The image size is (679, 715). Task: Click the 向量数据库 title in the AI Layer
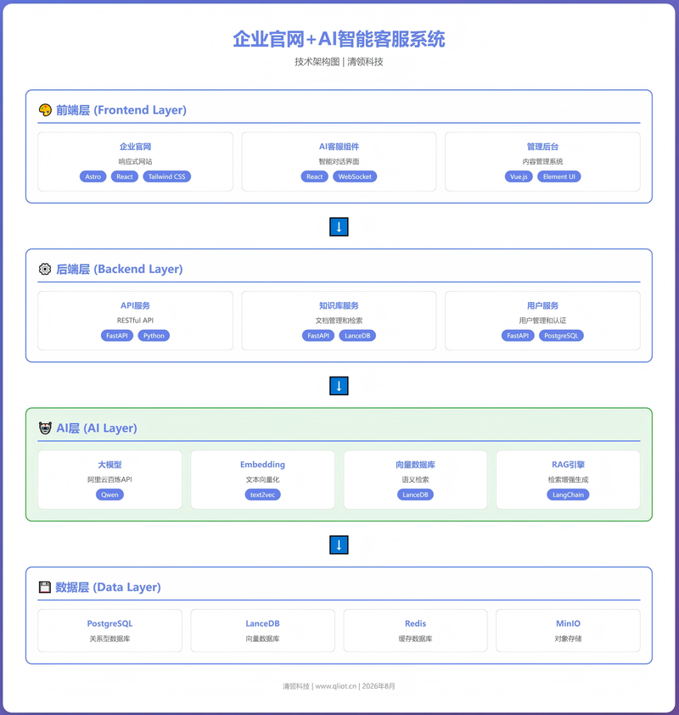click(x=415, y=465)
